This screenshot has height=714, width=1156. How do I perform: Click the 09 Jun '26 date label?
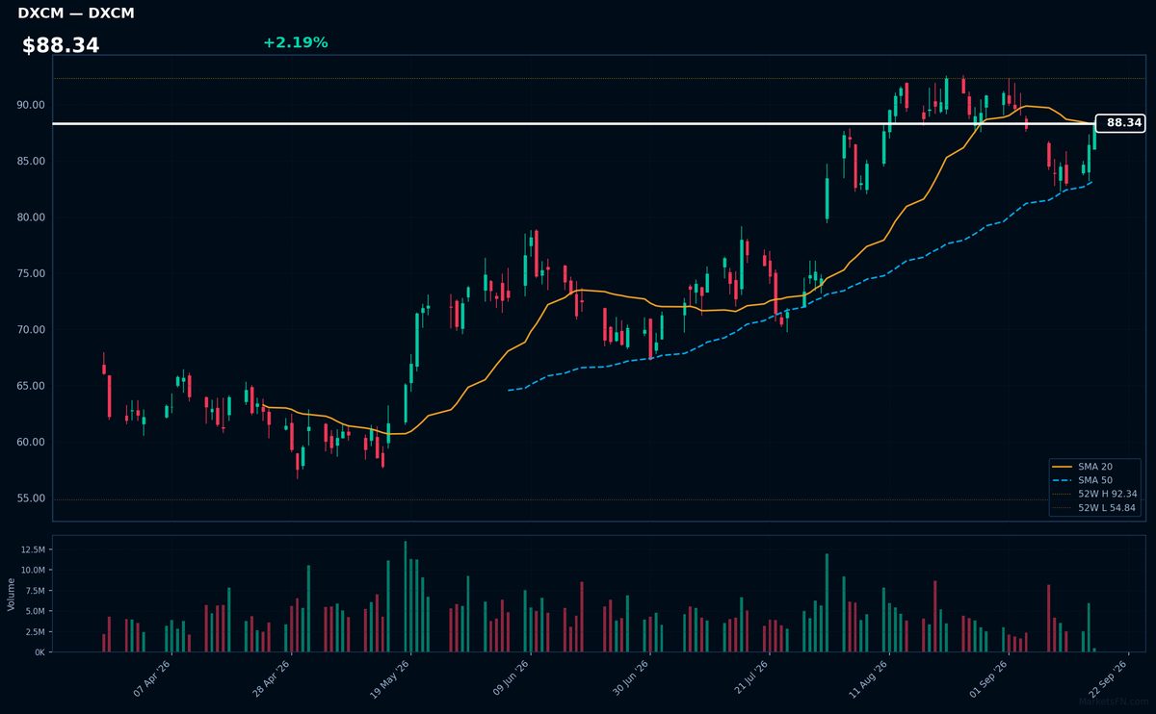click(511, 677)
